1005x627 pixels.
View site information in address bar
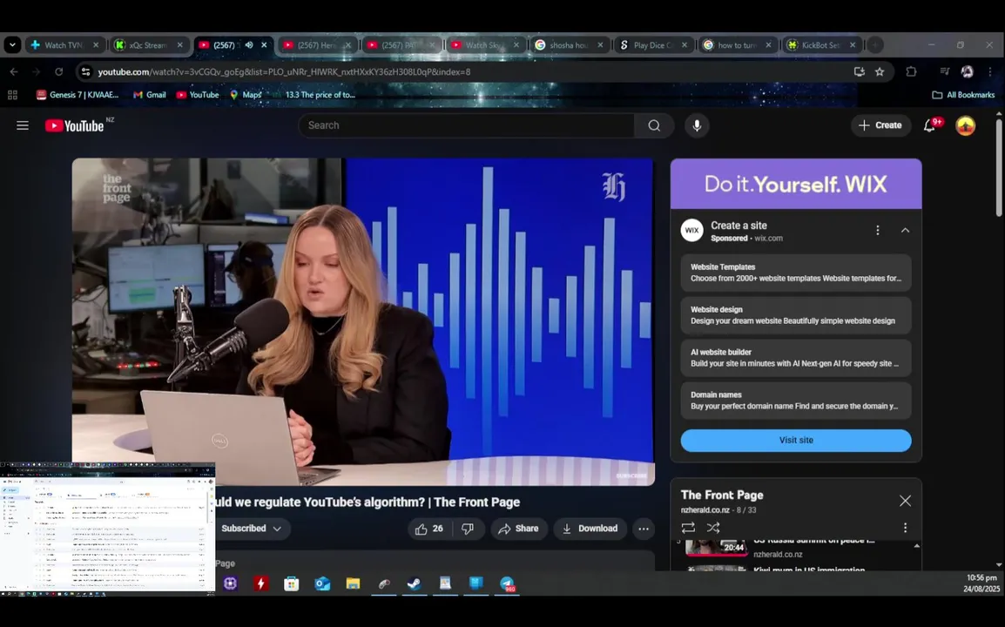click(85, 71)
